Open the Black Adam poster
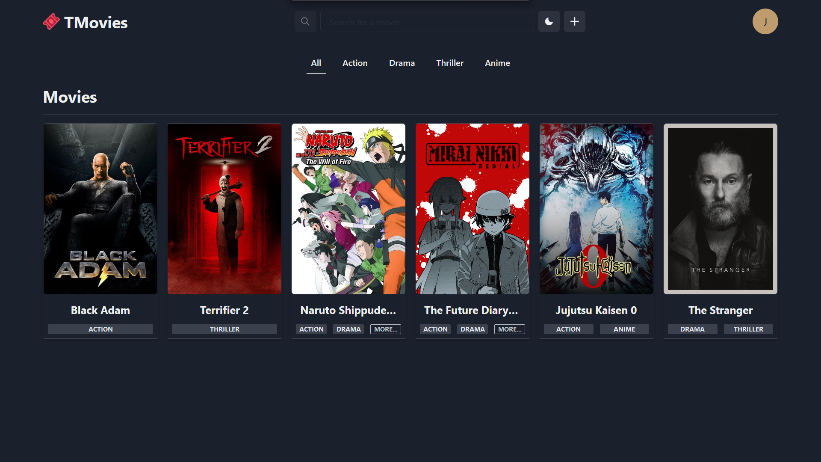Screen dimensions: 821x462 [100, 209]
